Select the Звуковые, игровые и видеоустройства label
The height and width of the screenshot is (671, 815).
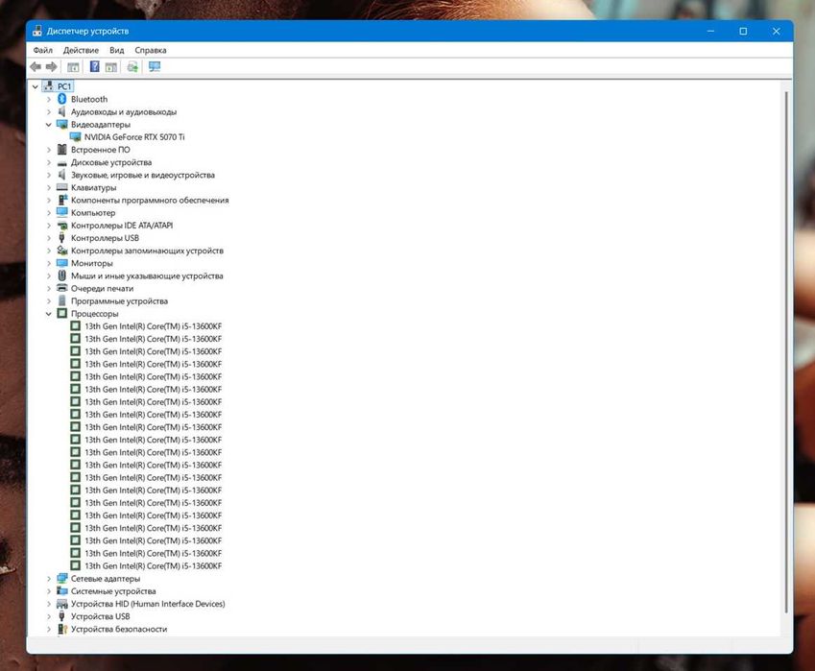(x=143, y=175)
